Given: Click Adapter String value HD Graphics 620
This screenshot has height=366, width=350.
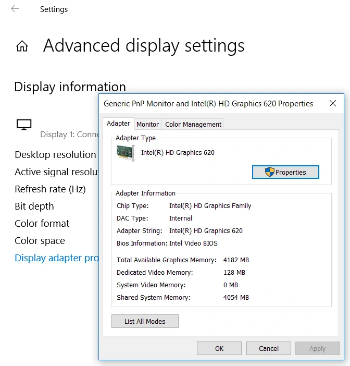Looking at the screenshot, I should click(206, 231).
